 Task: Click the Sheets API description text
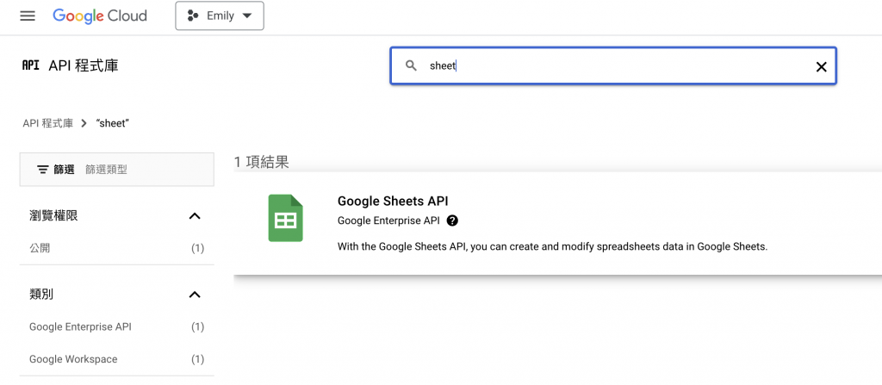pos(552,246)
